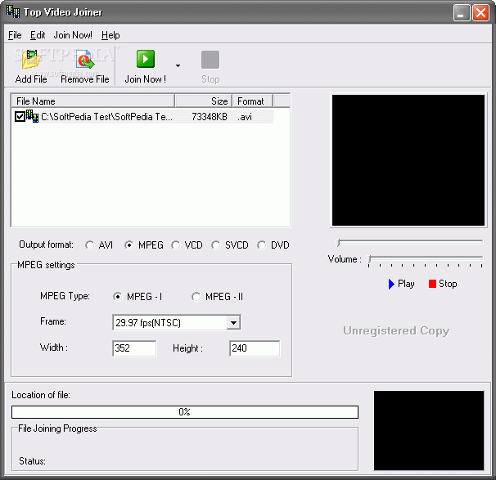Click the .avi format cell
Image resolution: width=496 pixels, height=480 pixels.
coord(245,117)
